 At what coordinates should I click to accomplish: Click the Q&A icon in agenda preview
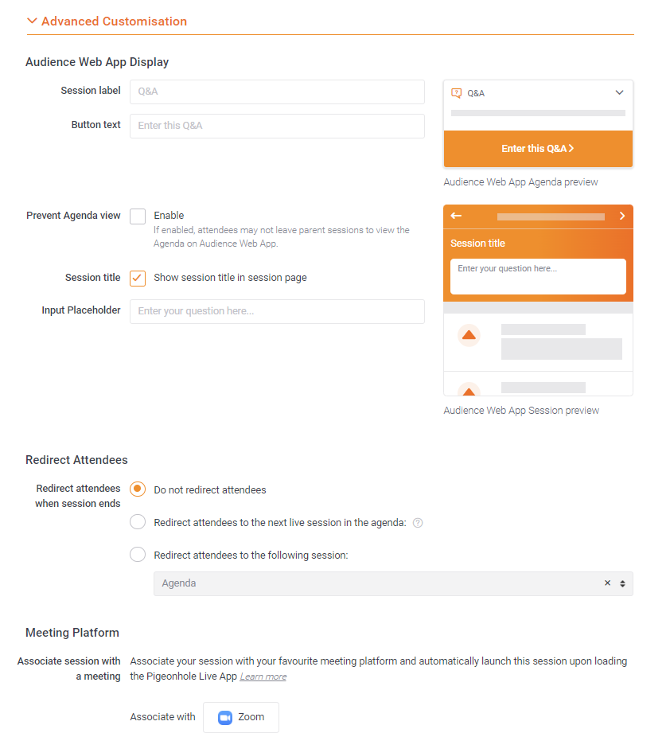pyautogui.click(x=456, y=93)
